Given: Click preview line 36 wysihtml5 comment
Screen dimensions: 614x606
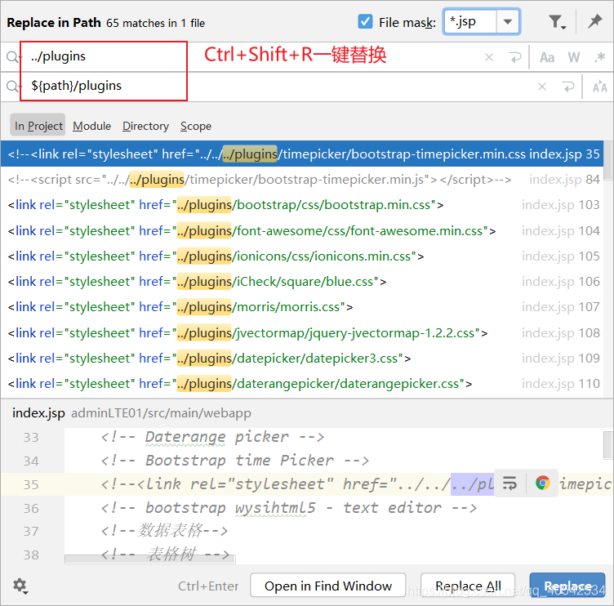Looking at the screenshot, I should 289,508.
